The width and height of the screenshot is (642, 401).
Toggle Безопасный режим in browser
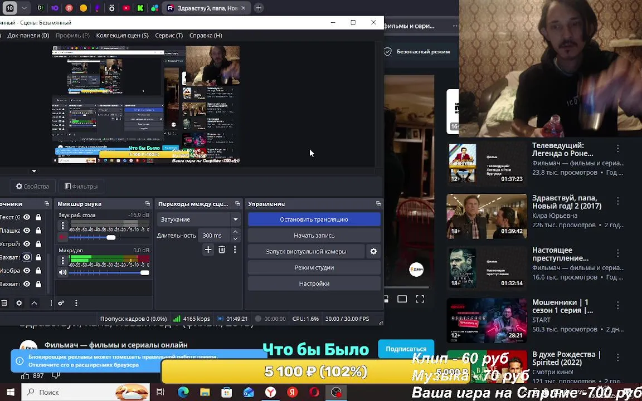click(x=417, y=52)
